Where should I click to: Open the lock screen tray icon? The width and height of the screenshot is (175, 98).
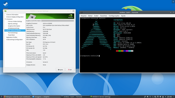(163, 97)
